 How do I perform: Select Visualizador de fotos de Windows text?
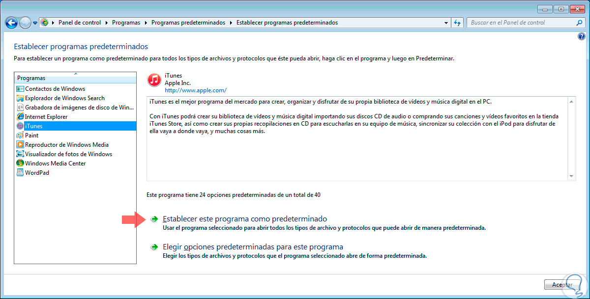(x=69, y=154)
